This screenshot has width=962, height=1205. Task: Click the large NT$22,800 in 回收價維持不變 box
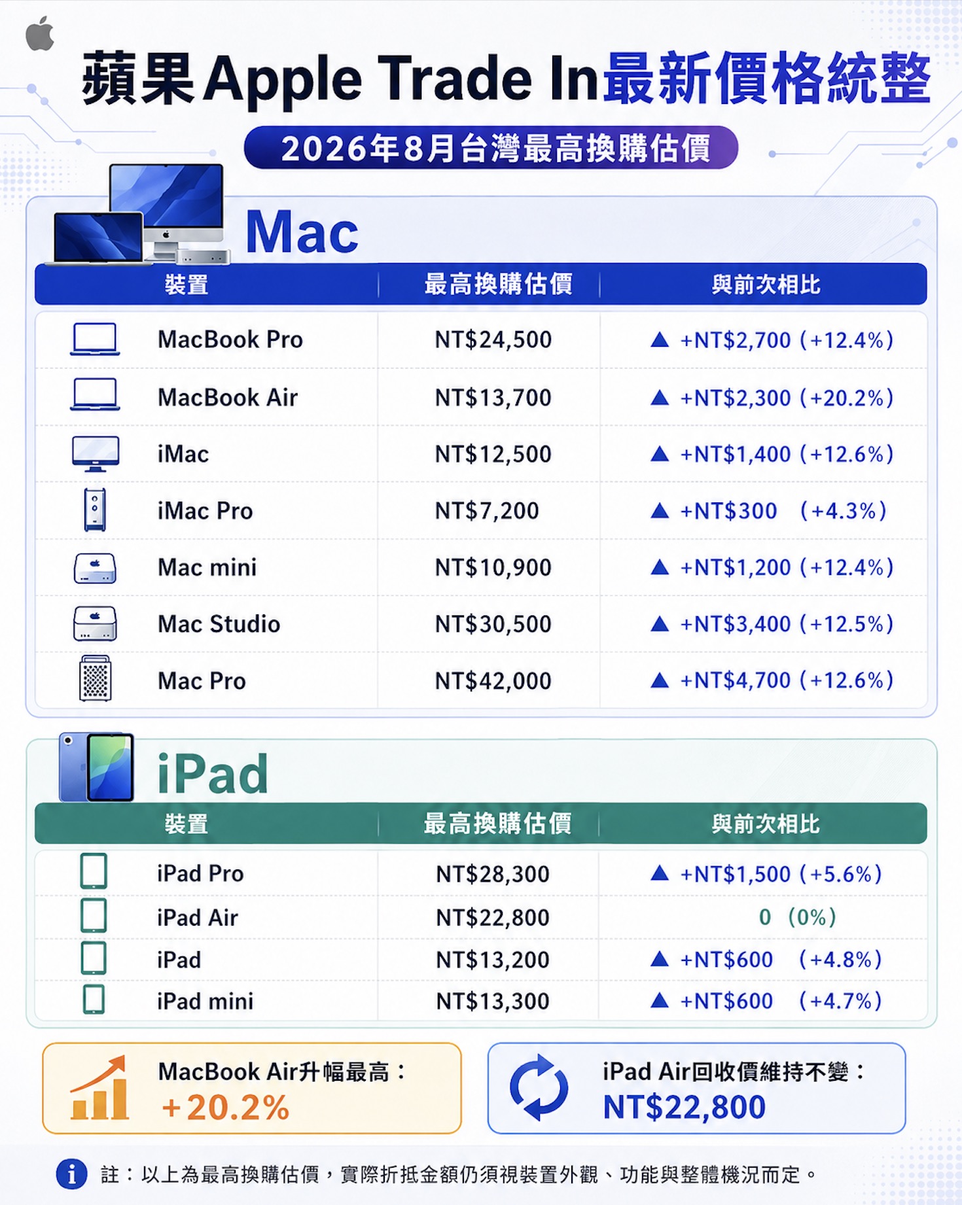click(684, 1107)
